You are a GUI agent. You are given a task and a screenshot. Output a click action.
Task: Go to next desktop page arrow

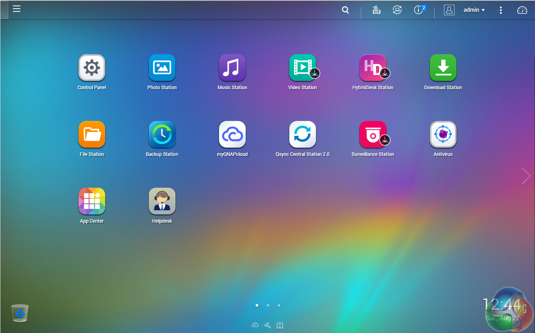click(526, 176)
